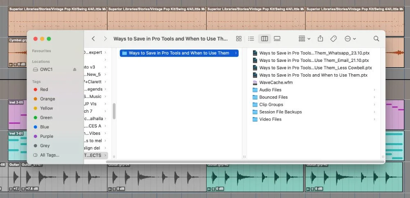Click the Edit Tags icon
The height and width of the screenshot is (198, 410).
(x=333, y=39)
